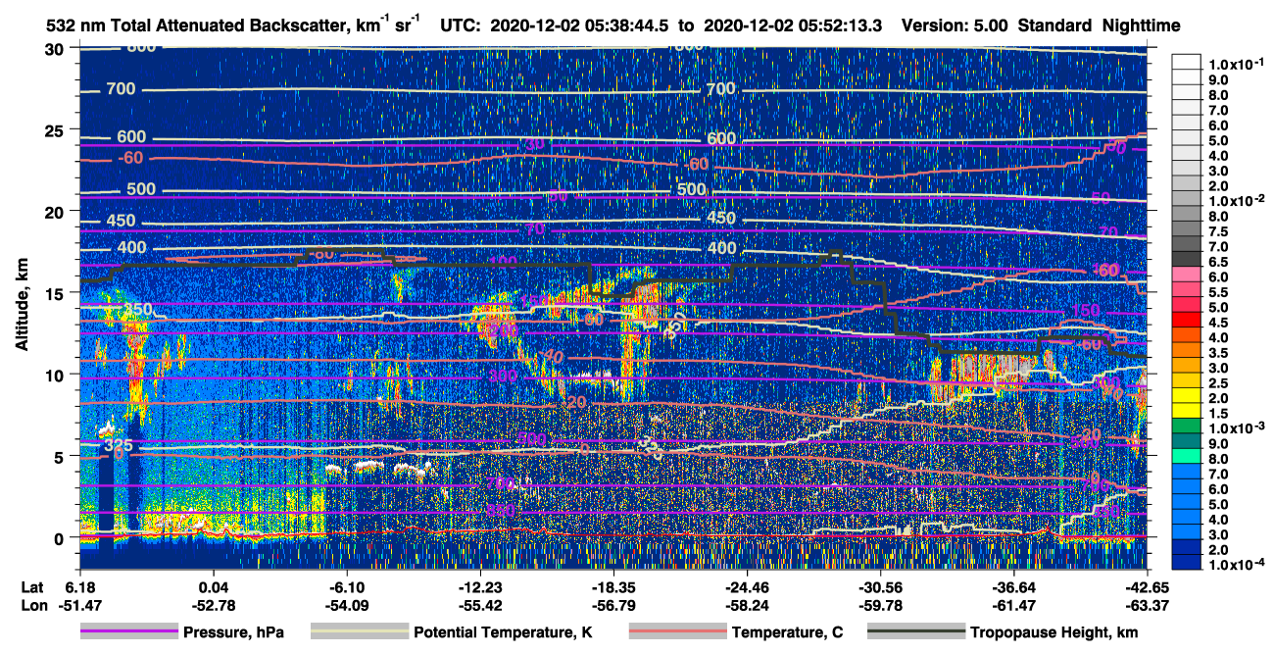The height and width of the screenshot is (654, 1274).
Task: Click the salmon Temperature line sample in legend
Action: click(x=676, y=631)
